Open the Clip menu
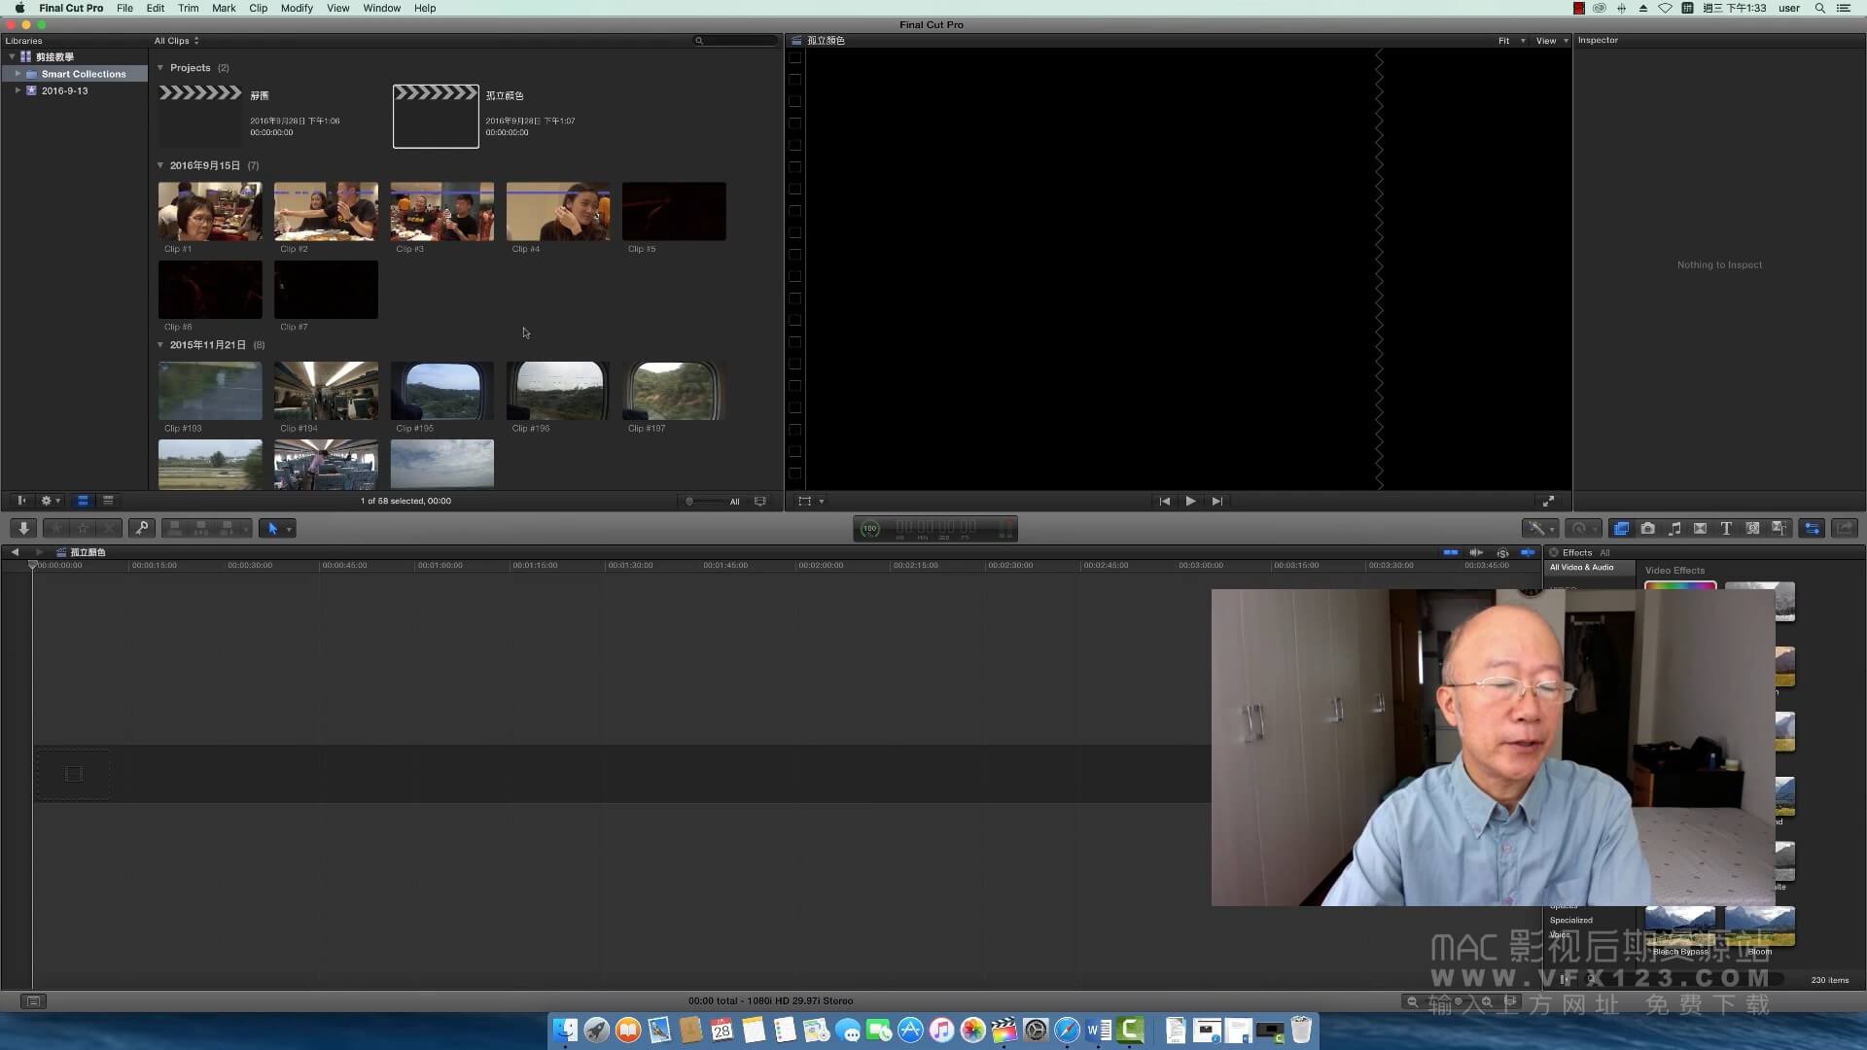This screenshot has height=1050, width=1867. point(258,8)
